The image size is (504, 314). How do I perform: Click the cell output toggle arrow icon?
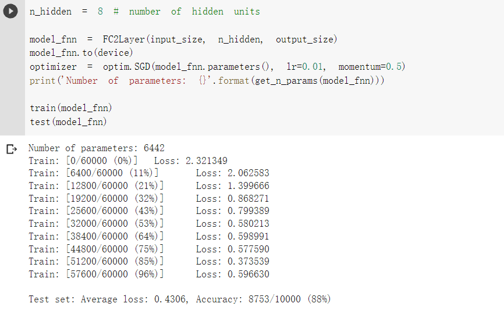point(12,149)
